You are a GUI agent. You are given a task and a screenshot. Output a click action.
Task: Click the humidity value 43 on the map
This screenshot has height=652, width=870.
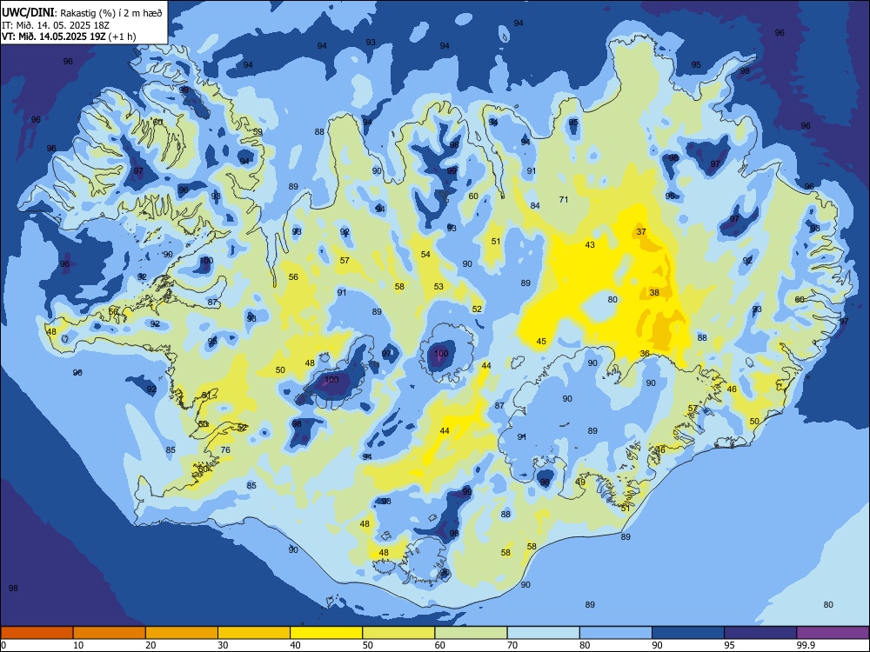tap(590, 244)
